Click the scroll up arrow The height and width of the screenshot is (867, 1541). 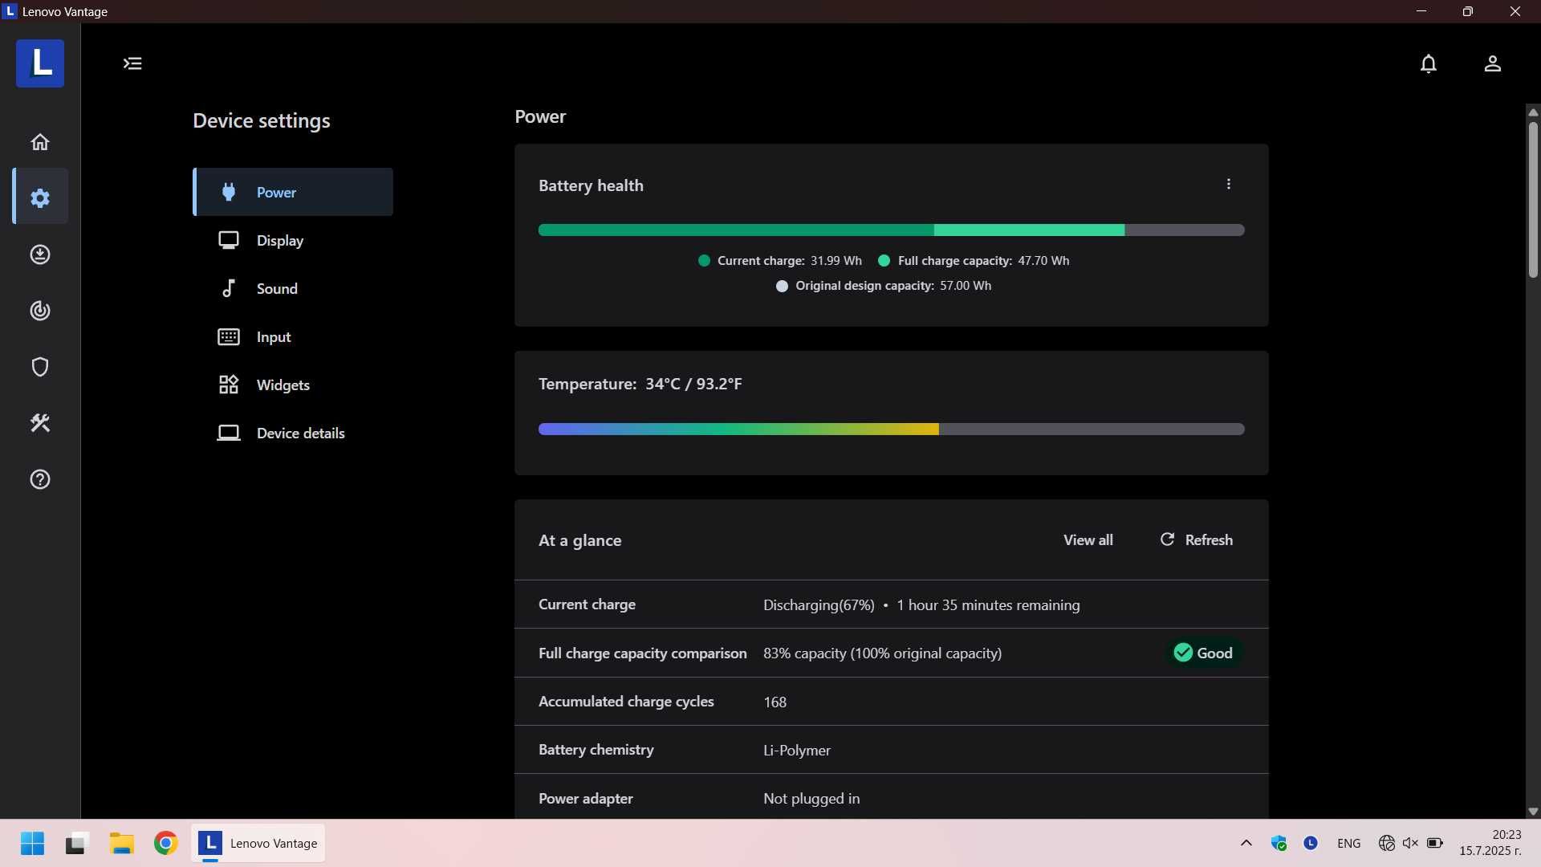click(x=1533, y=112)
